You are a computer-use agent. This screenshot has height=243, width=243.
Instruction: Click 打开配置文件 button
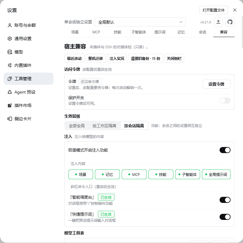[214, 10]
